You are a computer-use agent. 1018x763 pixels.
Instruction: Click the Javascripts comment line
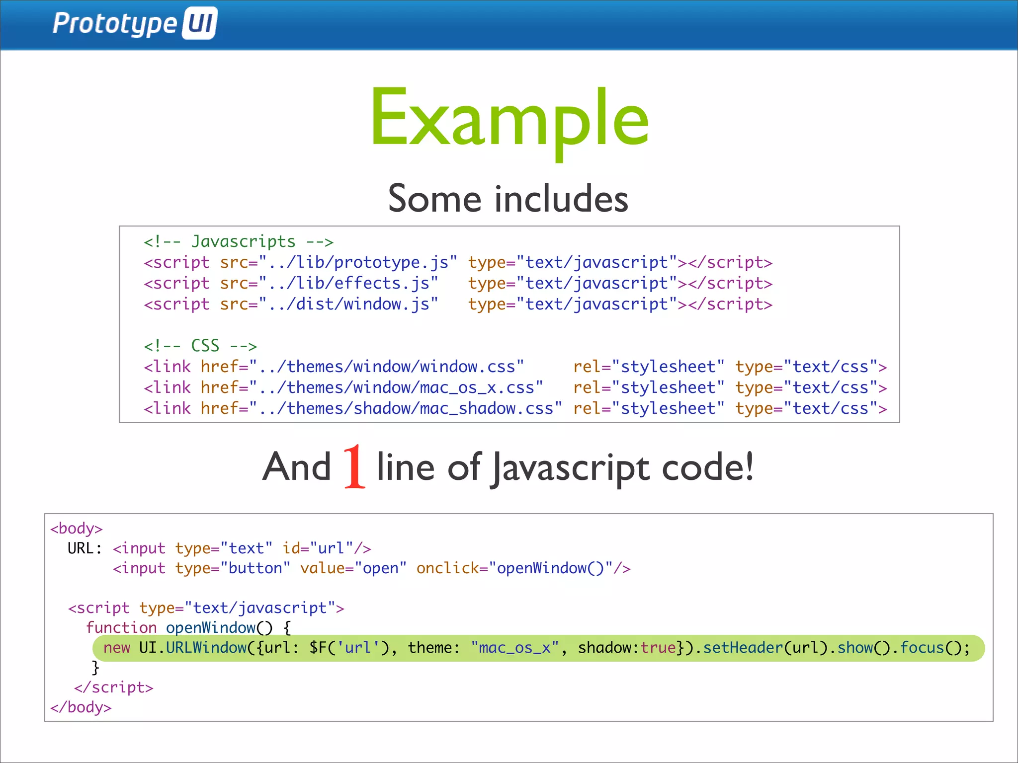(x=238, y=241)
